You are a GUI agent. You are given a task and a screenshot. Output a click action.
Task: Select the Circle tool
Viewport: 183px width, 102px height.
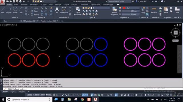point(15,10)
